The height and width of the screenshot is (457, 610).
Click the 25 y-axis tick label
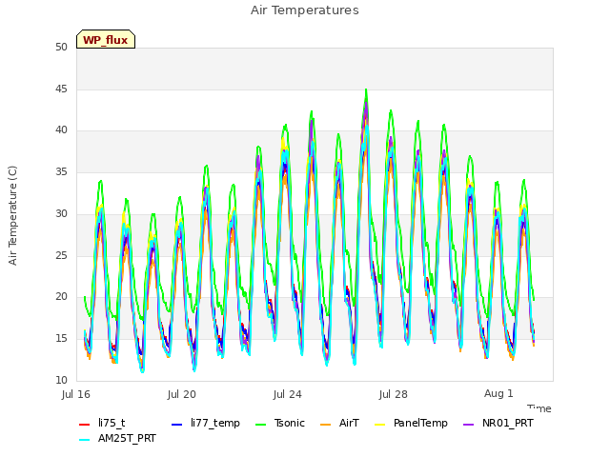61,255
